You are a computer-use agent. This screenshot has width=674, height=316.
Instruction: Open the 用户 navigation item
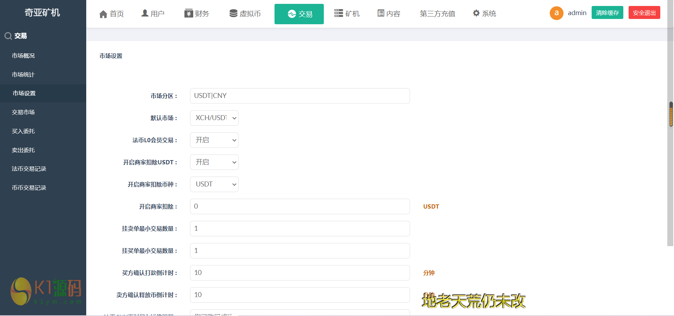coord(153,14)
